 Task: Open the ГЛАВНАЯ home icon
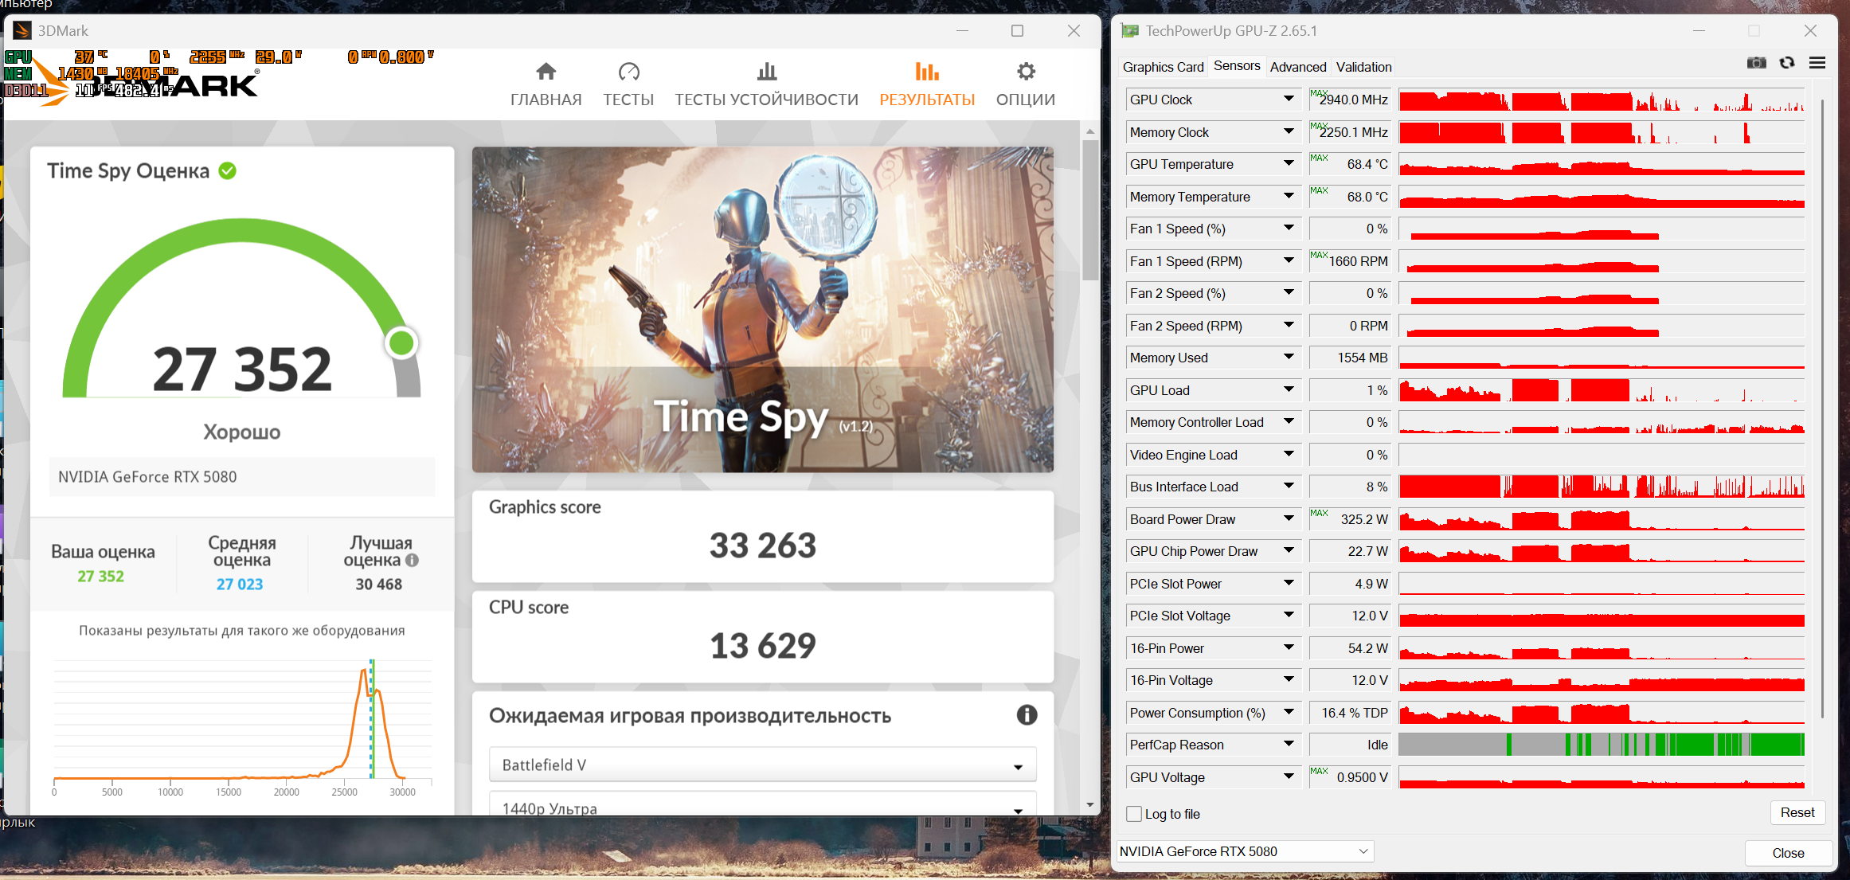pyautogui.click(x=546, y=72)
